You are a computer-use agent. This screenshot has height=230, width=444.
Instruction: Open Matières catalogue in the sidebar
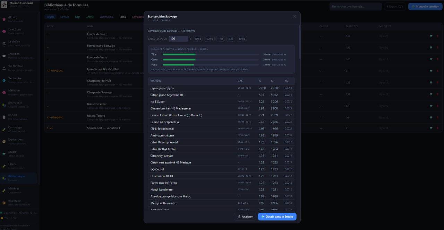click(x=19, y=190)
